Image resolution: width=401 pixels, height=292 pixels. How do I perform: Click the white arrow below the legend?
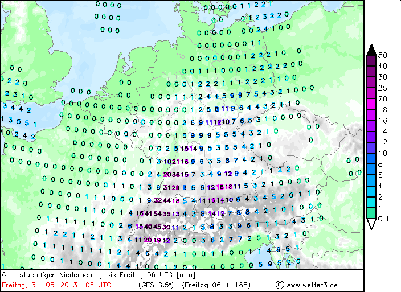(371, 224)
